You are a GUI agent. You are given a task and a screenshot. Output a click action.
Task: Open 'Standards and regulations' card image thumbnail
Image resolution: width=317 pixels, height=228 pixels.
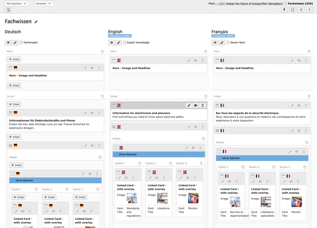(x=132, y=198)
